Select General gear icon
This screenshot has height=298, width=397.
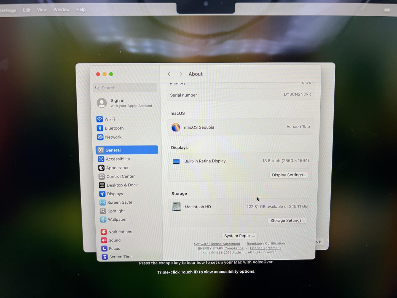(x=101, y=150)
